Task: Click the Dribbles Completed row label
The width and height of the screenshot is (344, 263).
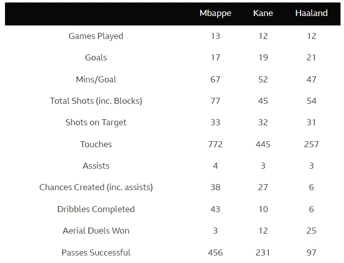Action: click(96, 209)
